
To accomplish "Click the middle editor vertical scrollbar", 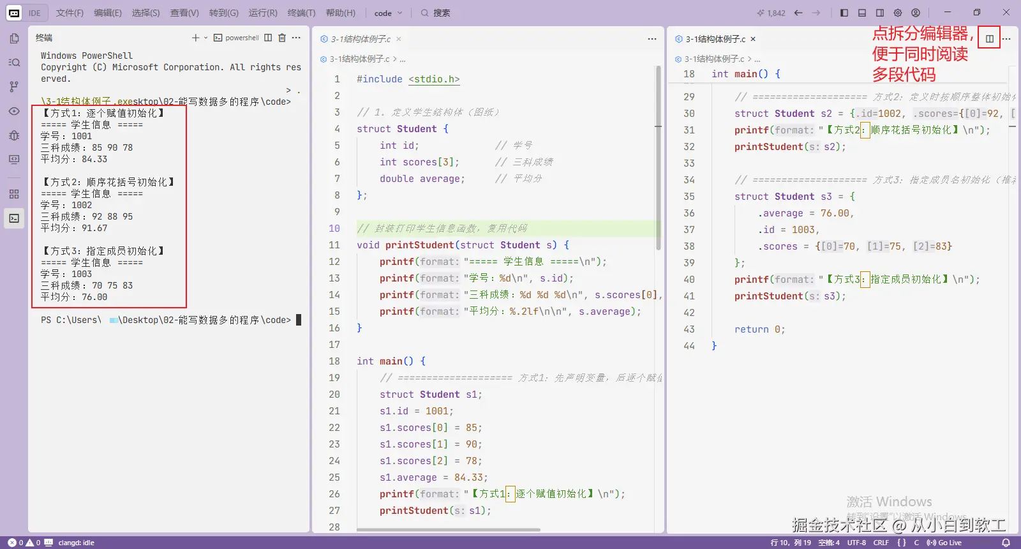I will click(x=658, y=158).
